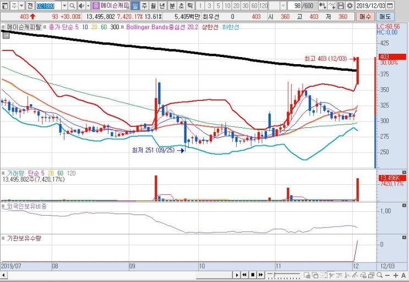Click the add candlestick chart icon
The image size is (409, 282).
pyautogui.click(x=323, y=5)
